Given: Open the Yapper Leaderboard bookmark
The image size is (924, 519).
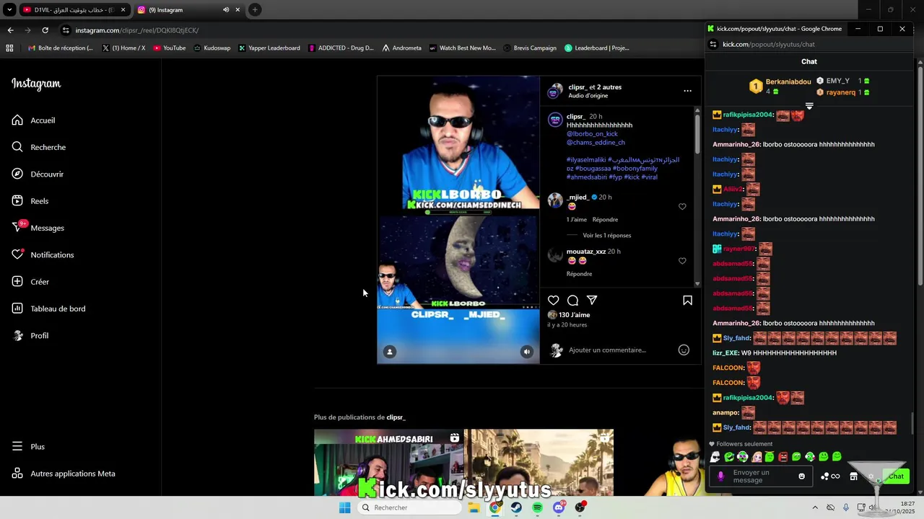Looking at the screenshot, I should [269, 48].
